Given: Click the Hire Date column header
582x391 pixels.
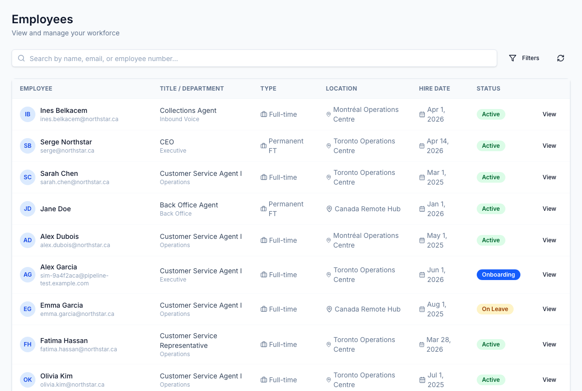Looking at the screenshot, I should pyautogui.click(x=435, y=89).
